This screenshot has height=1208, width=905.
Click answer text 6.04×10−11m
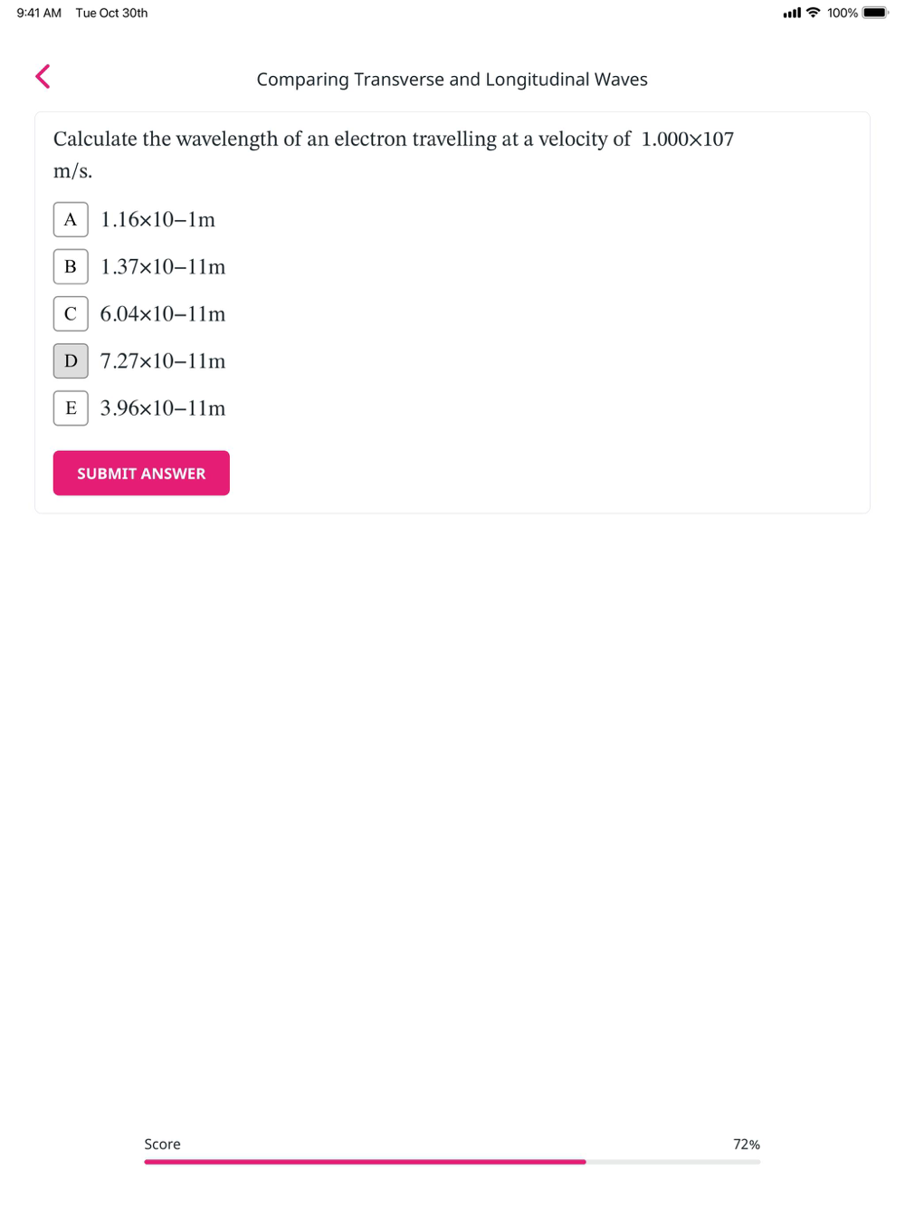pyautogui.click(x=163, y=314)
